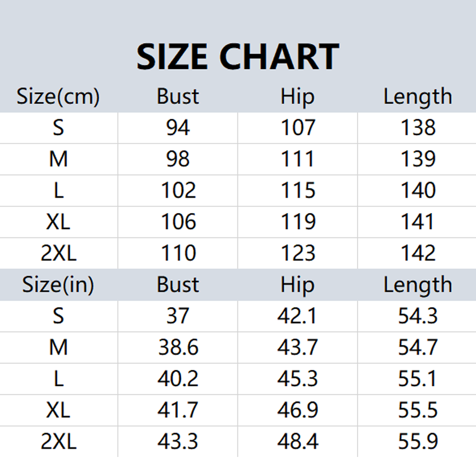
Task: Click the Hip header in cm table
Action: pyautogui.click(x=297, y=97)
